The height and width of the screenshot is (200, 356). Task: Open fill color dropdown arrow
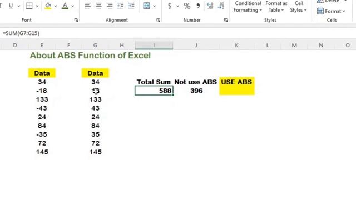(x=56, y=6)
